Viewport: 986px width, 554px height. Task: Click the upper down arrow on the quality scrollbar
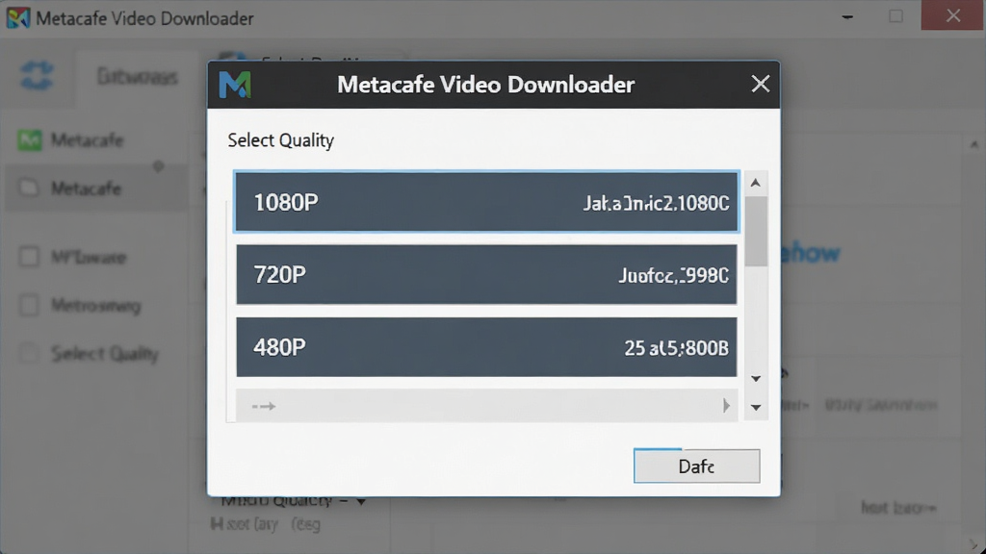pyautogui.click(x=756, y=379)
